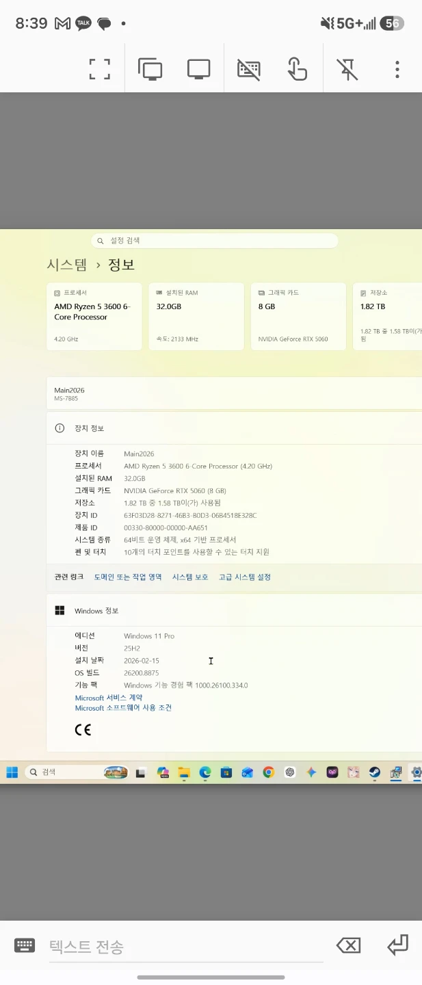Go back to 시스템 breadcrumb
This screenshot has height=985, width=422.
click(67, 265)
